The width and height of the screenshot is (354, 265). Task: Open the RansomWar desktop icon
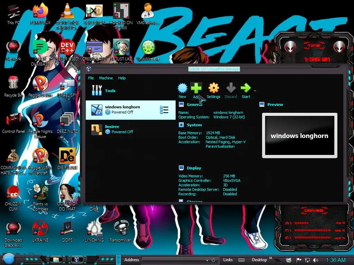pos(121,228)
